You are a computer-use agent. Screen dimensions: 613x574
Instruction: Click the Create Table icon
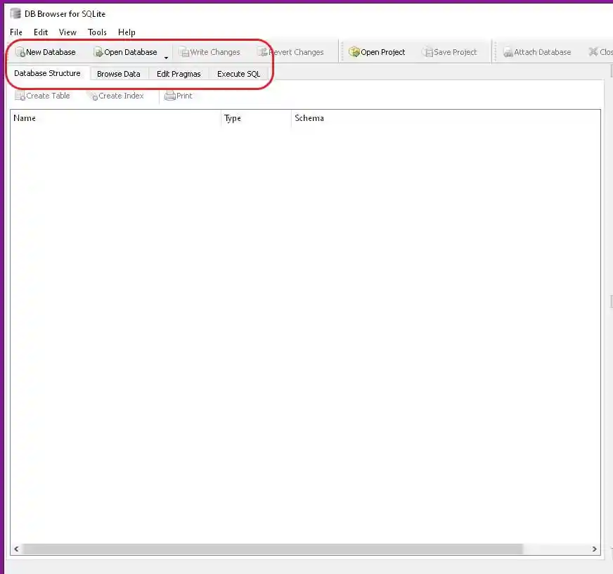coord(20,96)
